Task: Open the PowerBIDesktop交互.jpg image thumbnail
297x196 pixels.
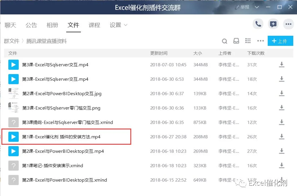Action: (x=14, y=93)
